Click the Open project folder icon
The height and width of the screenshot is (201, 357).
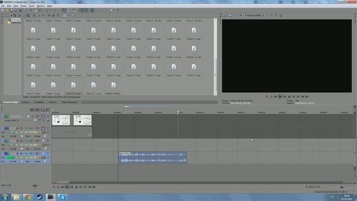pyautogui.click(x=7, y=11)
